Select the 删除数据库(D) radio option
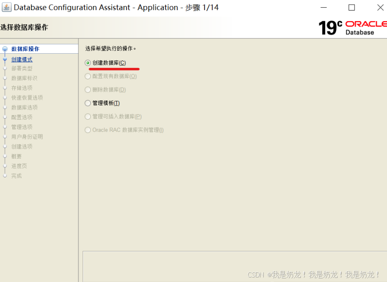387x282 pixels. [x=88, y=89]
